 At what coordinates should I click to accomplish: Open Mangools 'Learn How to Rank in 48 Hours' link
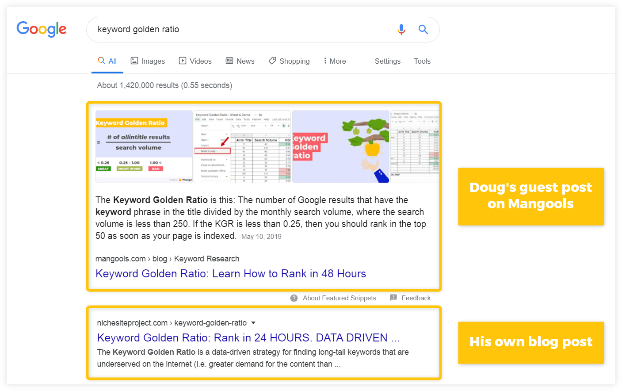pos(231,274)
